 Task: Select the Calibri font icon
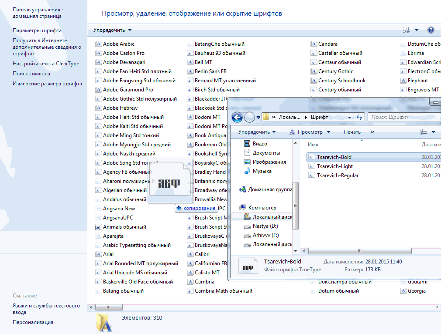(x=190, y=254)
